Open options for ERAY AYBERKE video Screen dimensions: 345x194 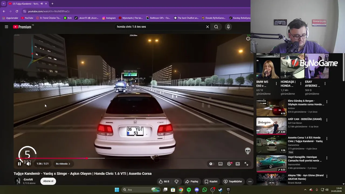point(325,84)
